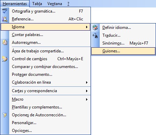Expand the Macro submenu arrow
Viewport: 156px width, 135px height.
pos(87,99)
